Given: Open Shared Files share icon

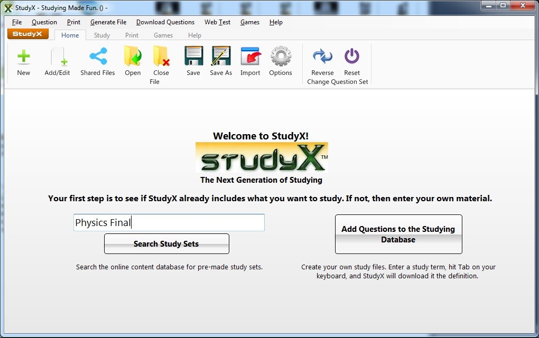Looking at the screenshot, I should pyautogui.click(x=98, y=57).
